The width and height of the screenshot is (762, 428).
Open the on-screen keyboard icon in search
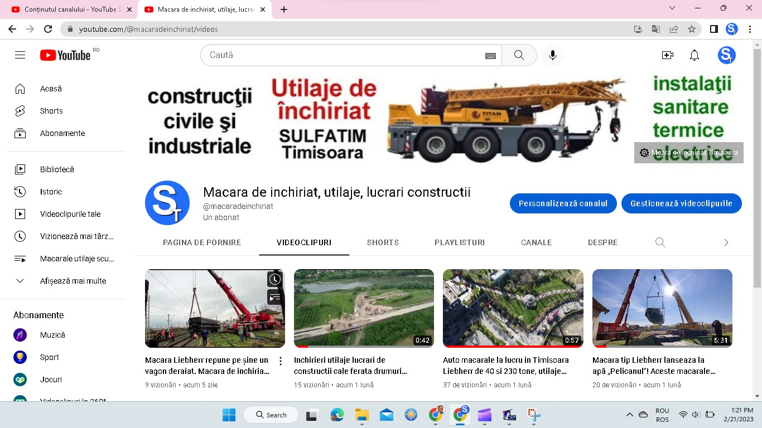(x=490, y=56)
